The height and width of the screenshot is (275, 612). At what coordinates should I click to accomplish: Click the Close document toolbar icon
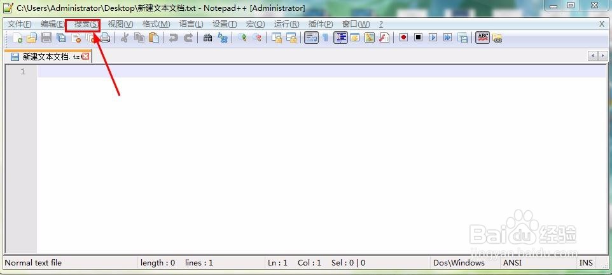(x=76, y=37)
